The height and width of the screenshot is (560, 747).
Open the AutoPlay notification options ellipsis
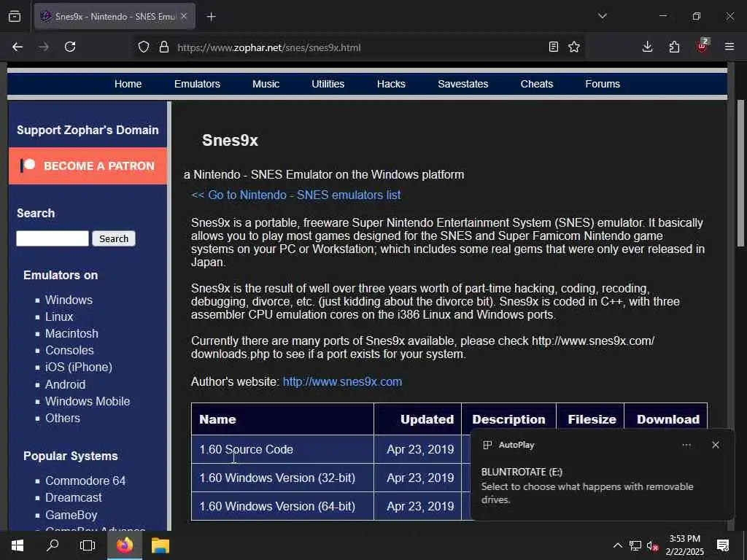686,445
